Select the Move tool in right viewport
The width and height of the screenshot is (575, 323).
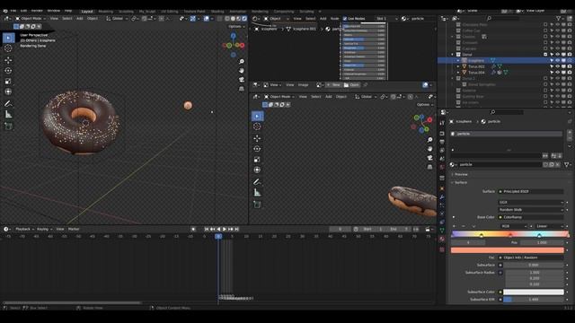(257, 138)
